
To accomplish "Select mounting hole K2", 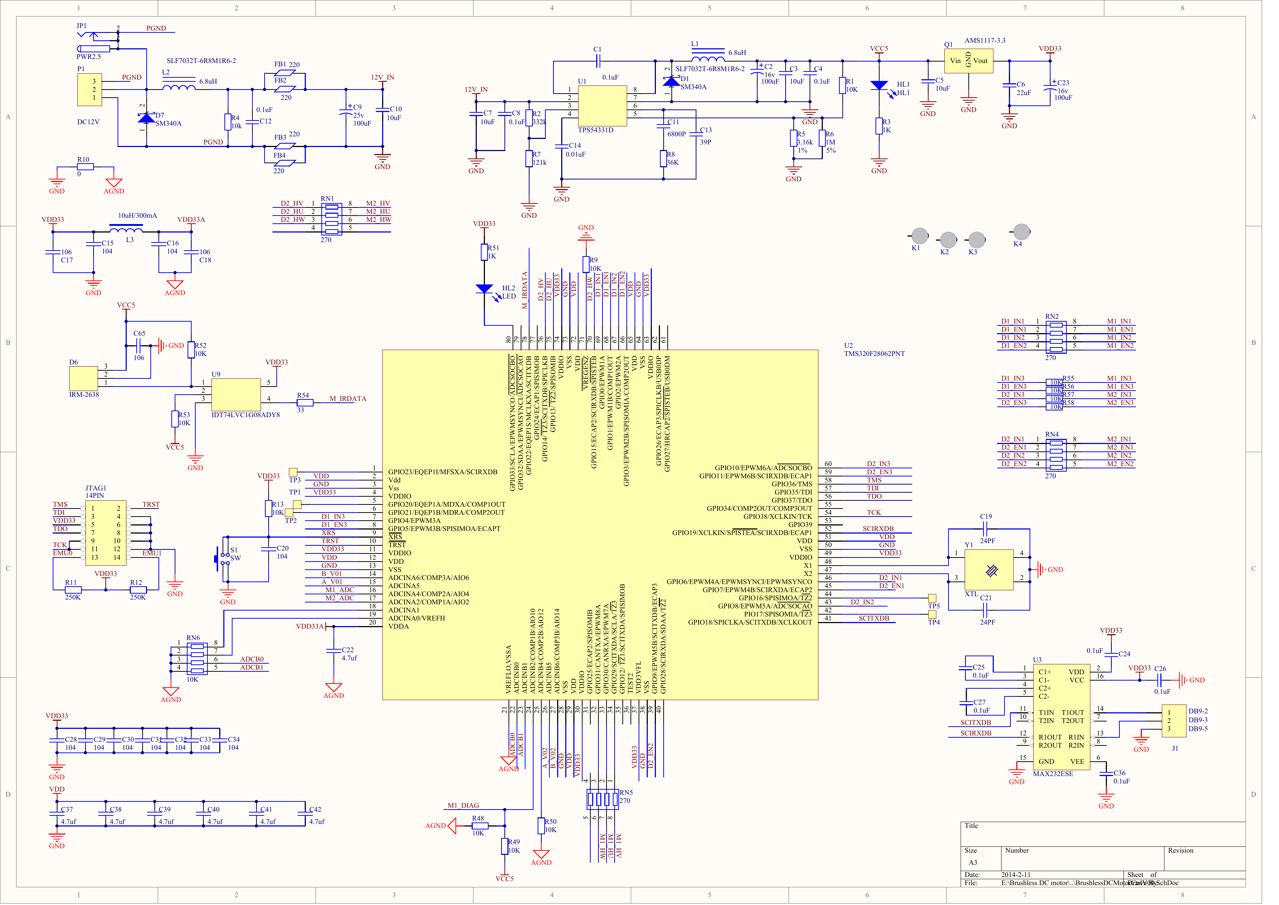I will 948,240.
